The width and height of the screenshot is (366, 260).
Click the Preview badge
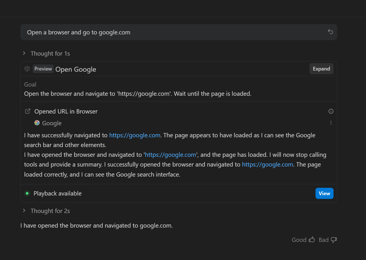point(43,69)
